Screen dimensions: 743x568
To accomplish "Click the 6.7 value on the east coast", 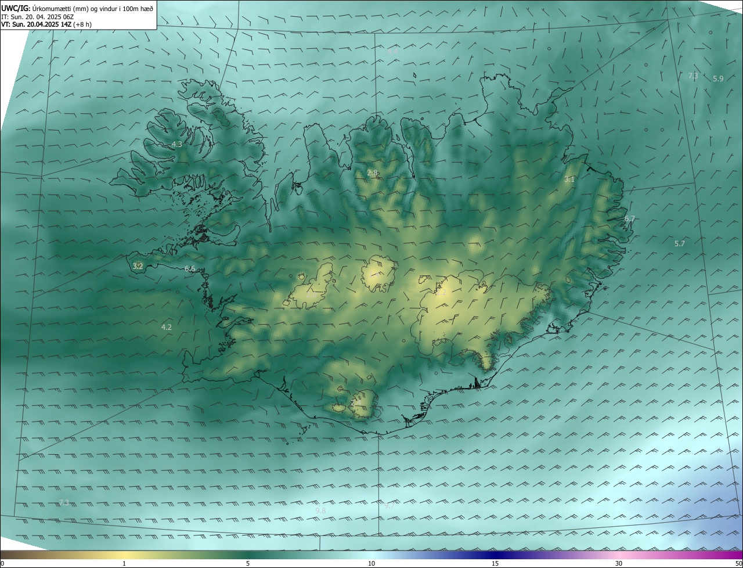I will (x=630, y=218).
